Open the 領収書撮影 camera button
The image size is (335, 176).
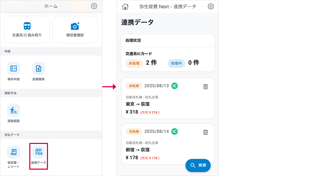(75, 26)
